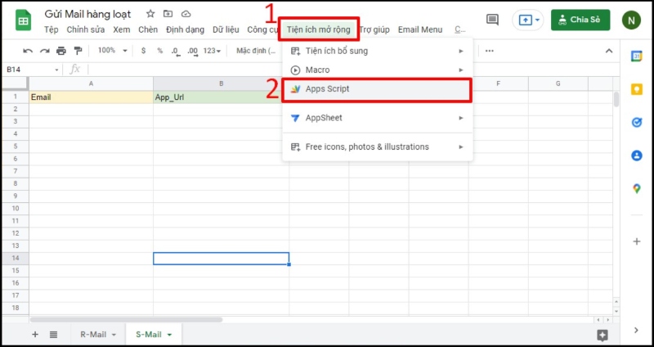Show all sheets list
The width and height of the screenshot is (654, 347).
coord(53,334)
